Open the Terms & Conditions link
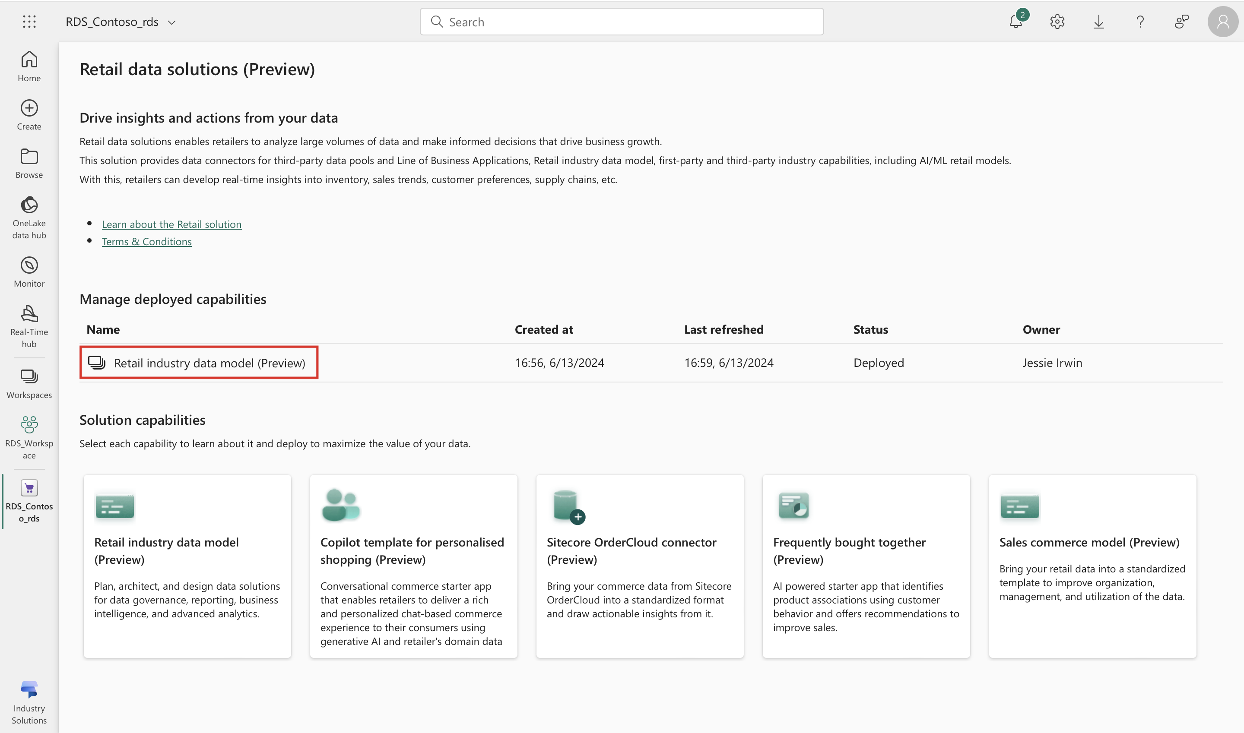The width and height of the screenshot is (1244, 733). (146, 242)
